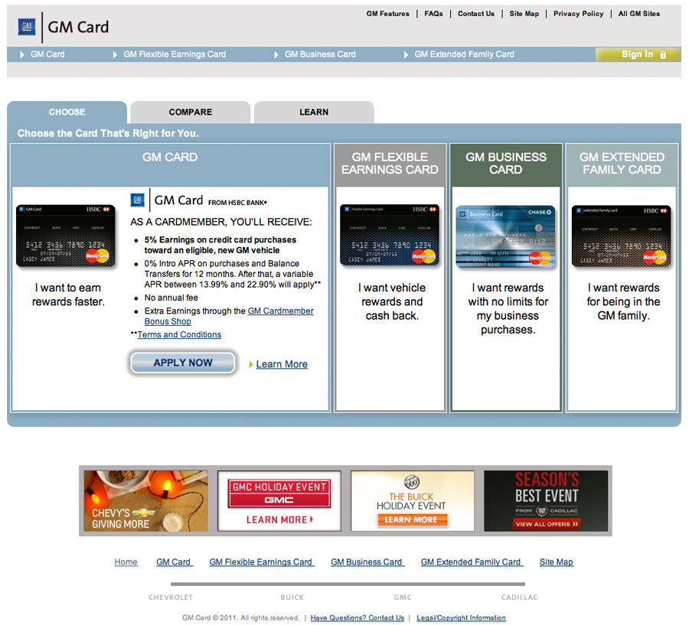Select the GM EXTENDED FAMILY CARD column header
This screenshot has height=625, width=689.
[x=622, y=164]
